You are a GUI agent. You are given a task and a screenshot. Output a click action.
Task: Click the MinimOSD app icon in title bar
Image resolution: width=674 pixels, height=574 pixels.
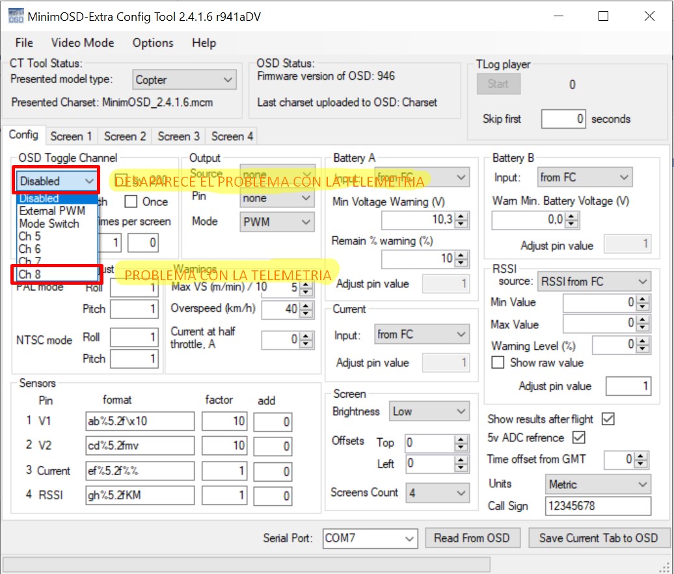[x=16, y=16]
